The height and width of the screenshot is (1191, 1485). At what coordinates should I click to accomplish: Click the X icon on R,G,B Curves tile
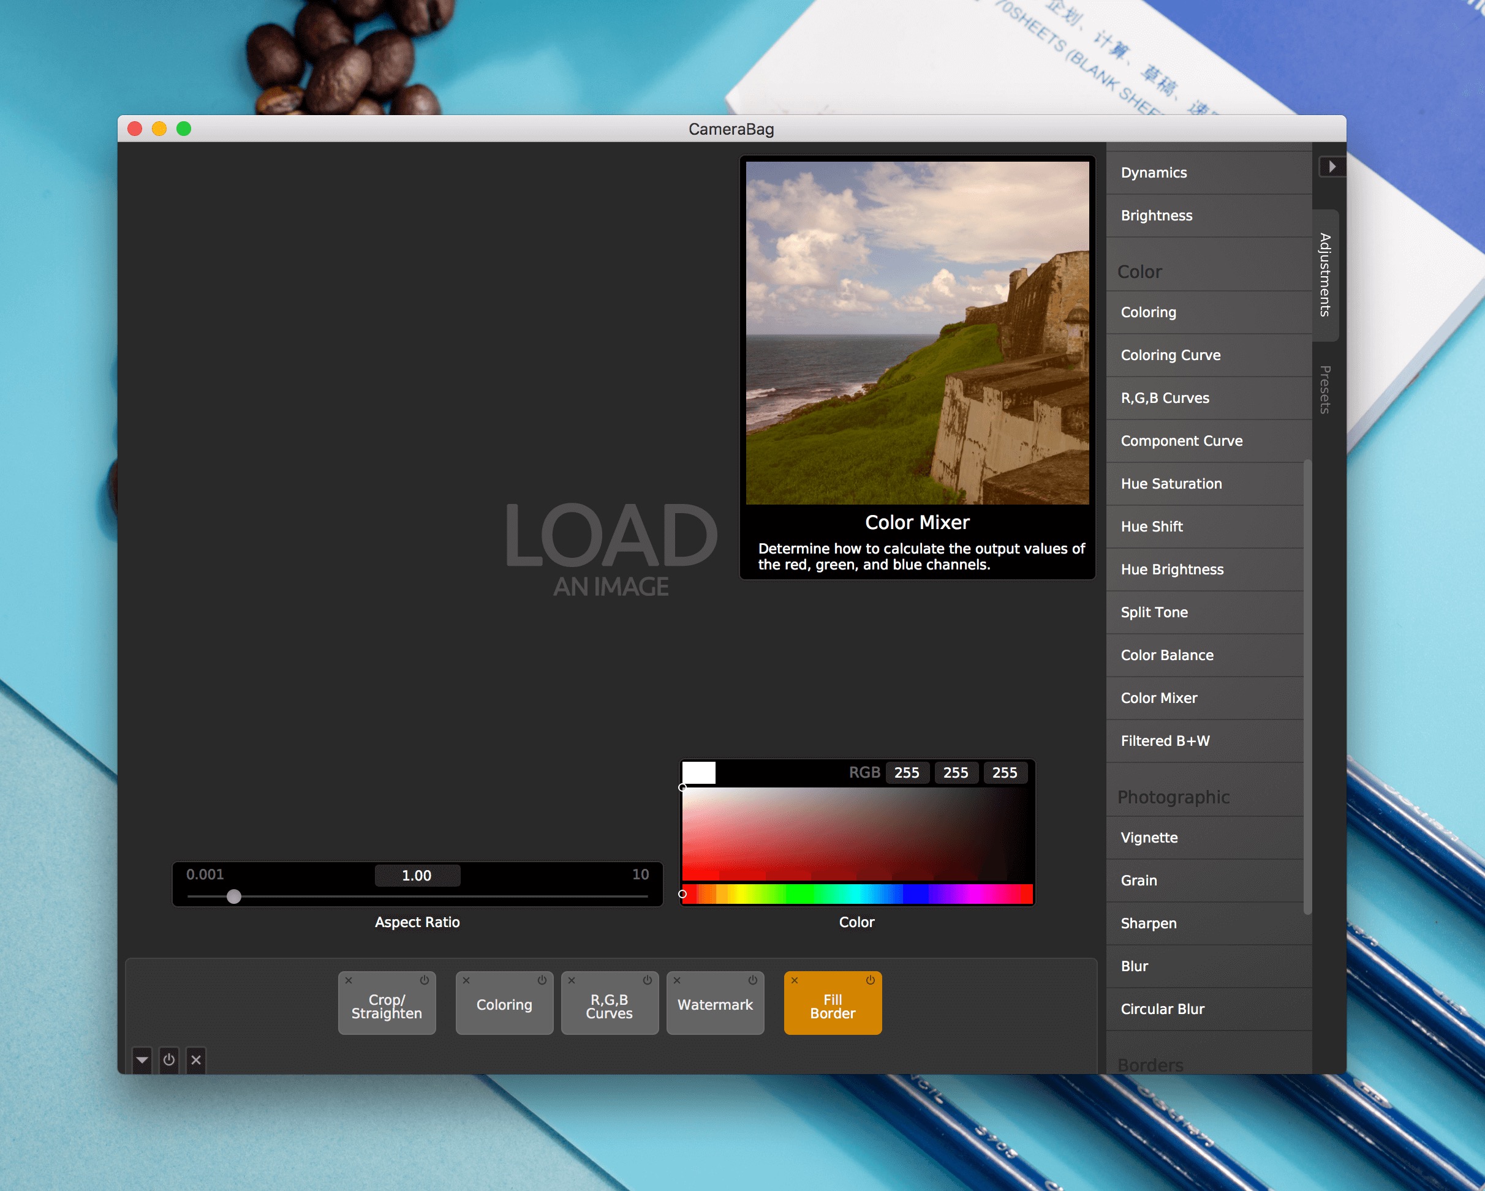coord(572,980)
